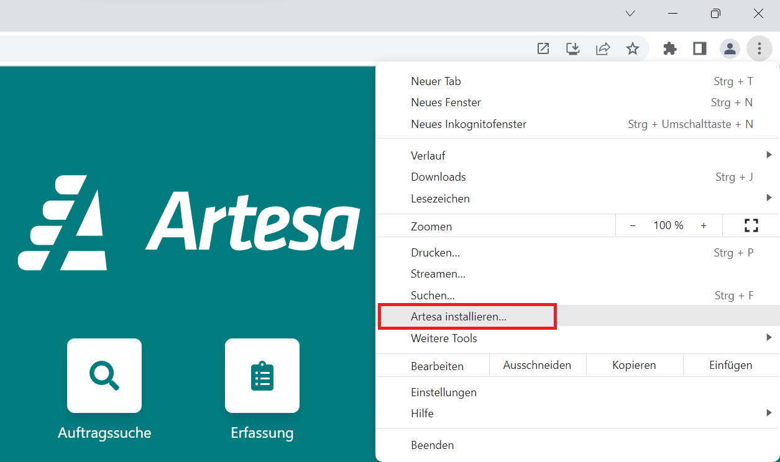Decrease zoom with the minus control
The image size is (780, 462).
tap(633, 225)
